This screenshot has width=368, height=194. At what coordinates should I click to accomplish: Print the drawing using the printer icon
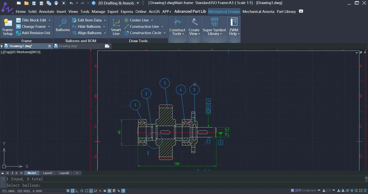pos(56,3)
